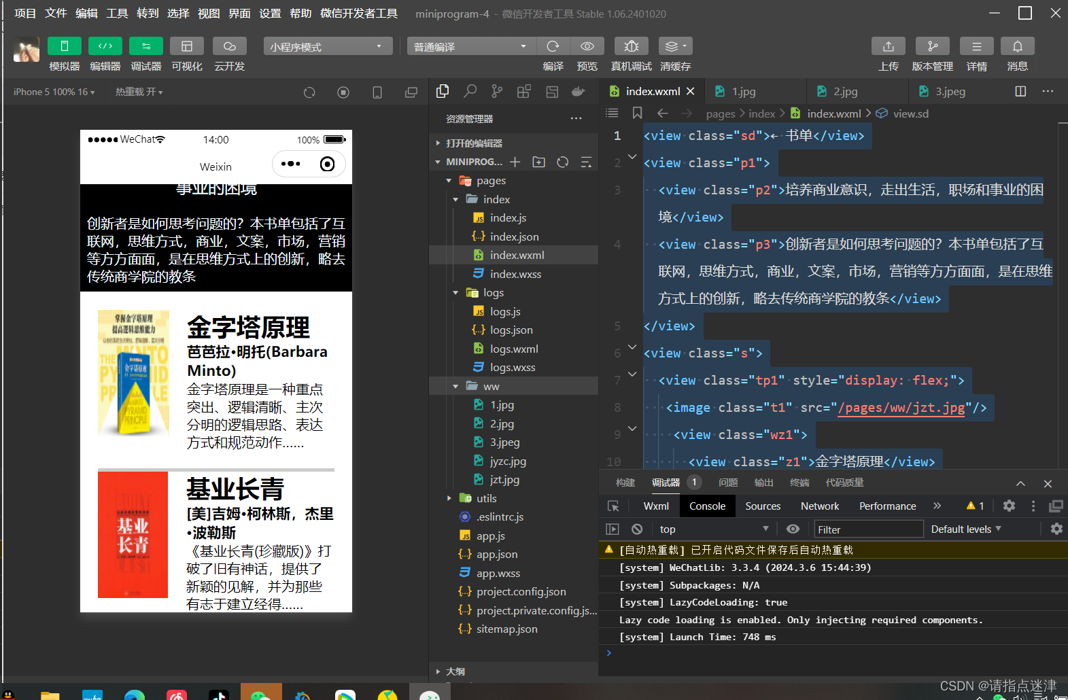Expand the utils folder
The height and width of the screenshot is (700, 1068).
point(449,498)
